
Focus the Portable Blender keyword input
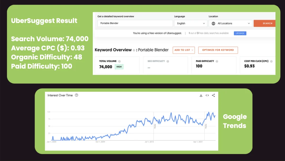(135, 23)
